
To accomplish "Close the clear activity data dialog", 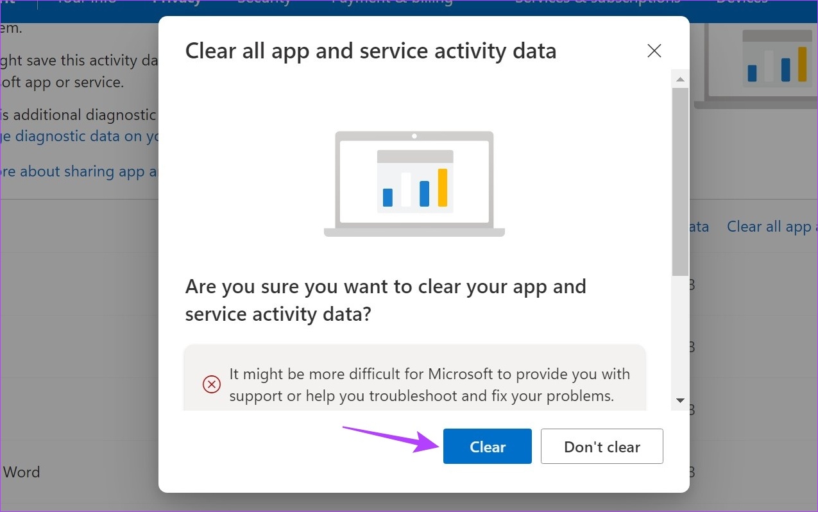I will point(654,51).
